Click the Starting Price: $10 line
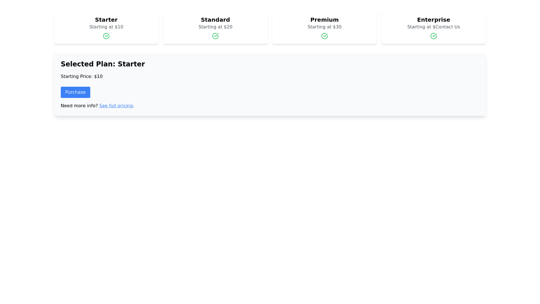This screenshot has height=304, width=540. point(82,77)
